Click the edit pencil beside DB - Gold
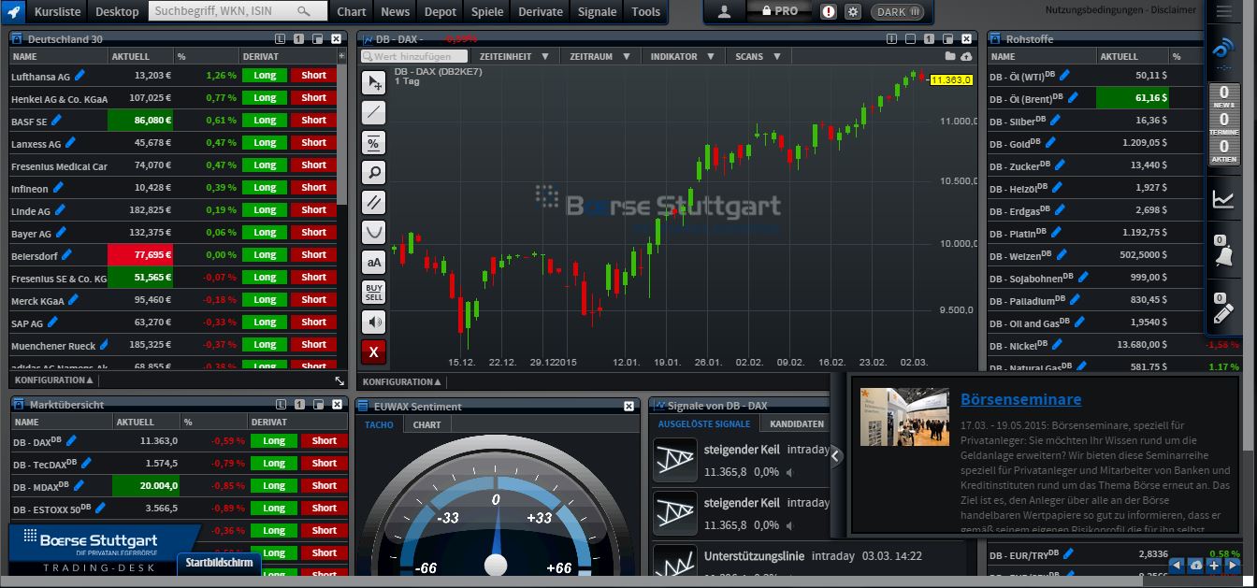1257x588 pixels. [x=1049, y=142]
